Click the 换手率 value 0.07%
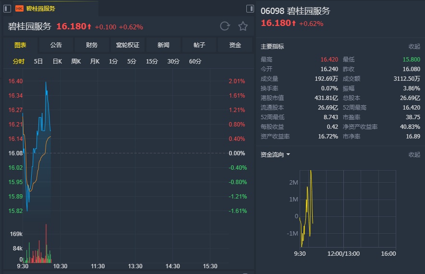Image resolution: width=425 pixels, height=274 pixels. [329, 88]
